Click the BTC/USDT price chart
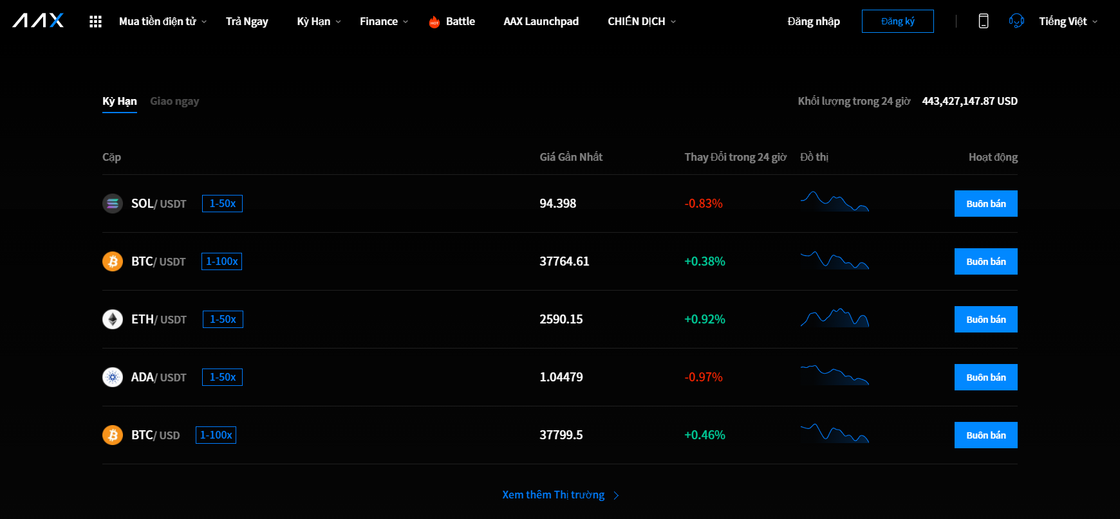The width and height of the screenshot is (1120, 519). point(835,260)
